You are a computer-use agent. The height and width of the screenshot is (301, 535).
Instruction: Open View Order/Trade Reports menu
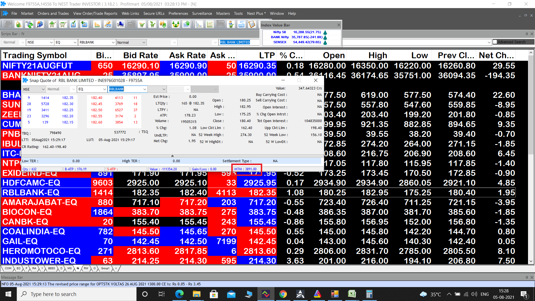tap(95, 13)
